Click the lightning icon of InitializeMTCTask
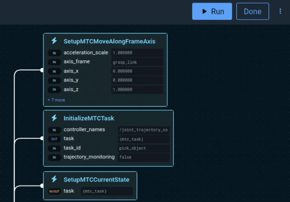290x202 pixels. (54, 117)
